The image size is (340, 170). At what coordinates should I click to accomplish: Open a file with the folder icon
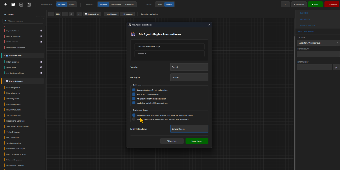tap(13, 5)
